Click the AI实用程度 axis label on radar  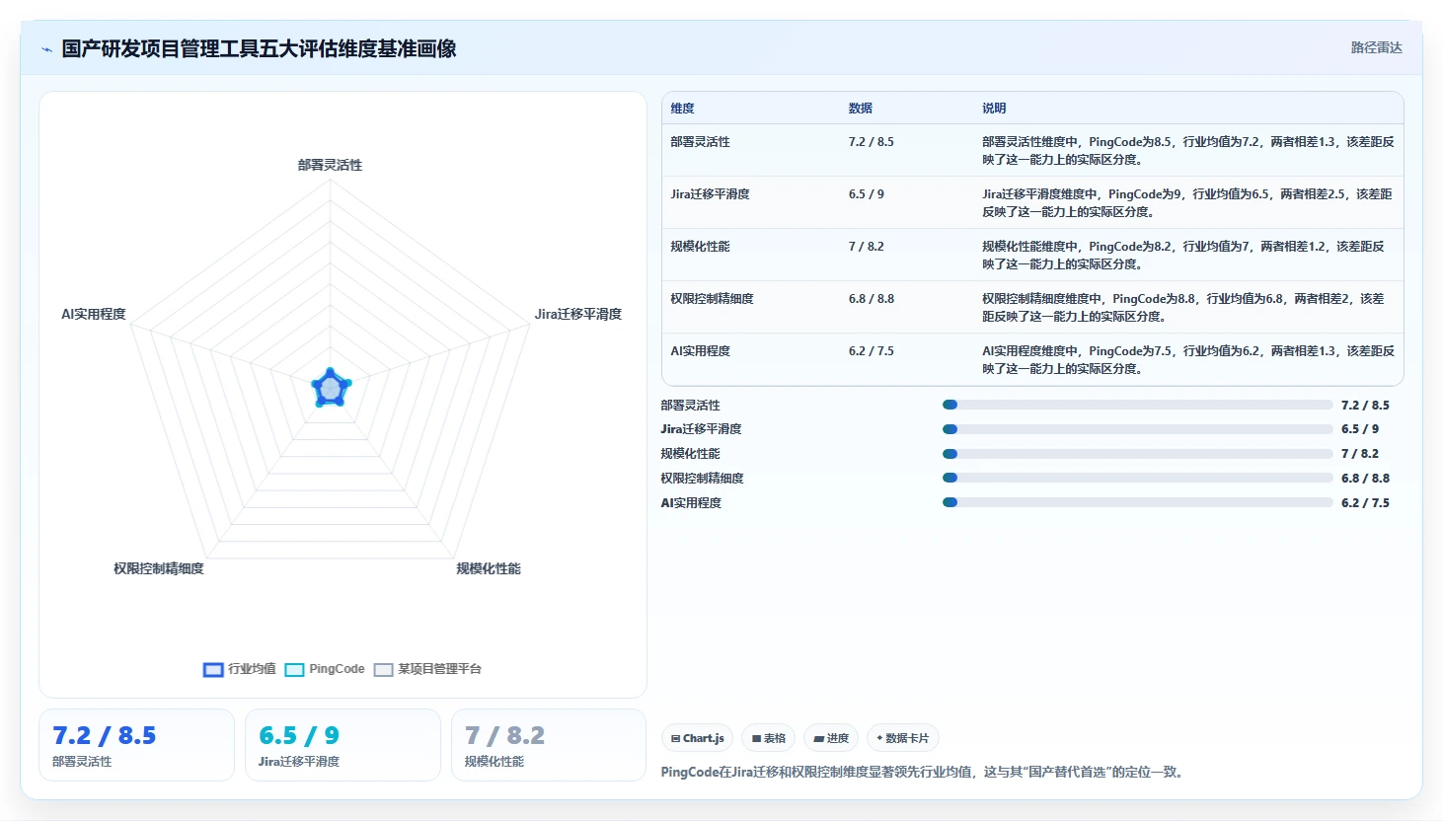coord(94,314)
